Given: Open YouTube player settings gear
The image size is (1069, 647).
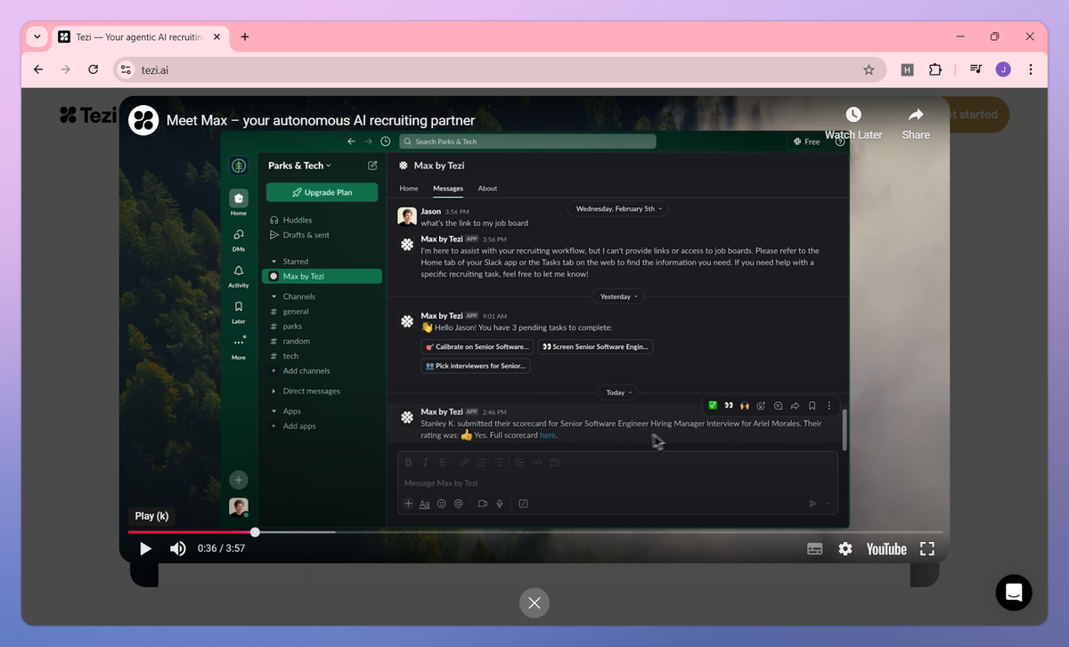Looking at the screenshot, I should click(845, 549).
